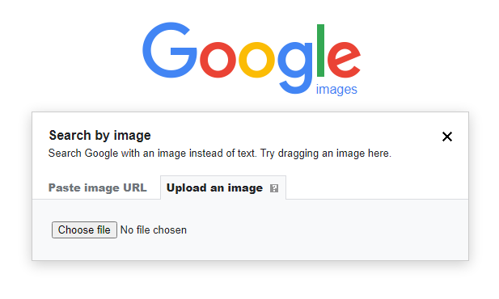Click the Choose file button
The image size is (499, 299).
84,230
